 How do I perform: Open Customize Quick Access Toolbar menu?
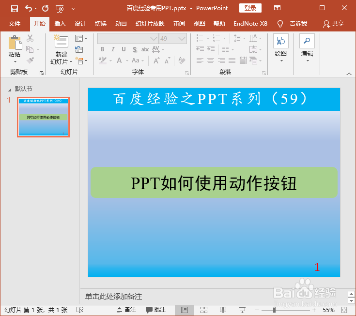(x=73, y=9)
